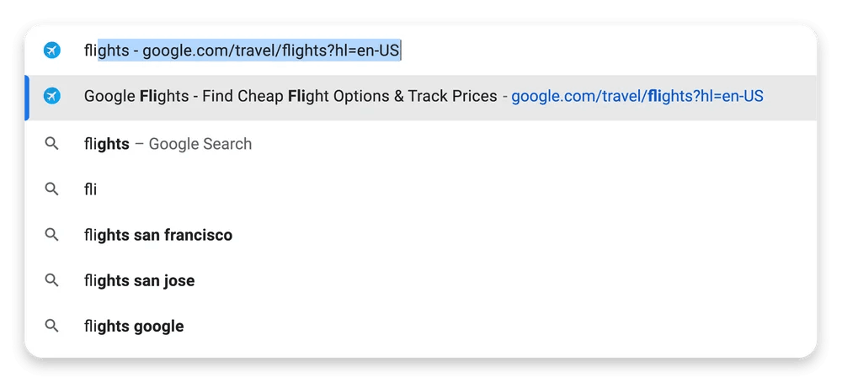Image resolution: width=842 pixels, height=383 pixels.
Task: Click the Google Flights suggestion airplane icon
Action: pyautogui.click(x=52, y=97)
